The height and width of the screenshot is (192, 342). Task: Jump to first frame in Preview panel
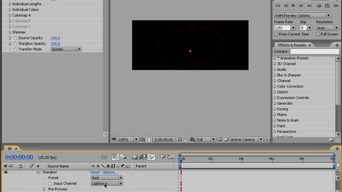(x=278, y=6)
